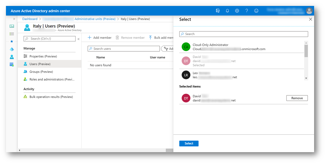Open portal settings gear
Image resolution: width=326 pixels, height=164 pixels.
237,11
